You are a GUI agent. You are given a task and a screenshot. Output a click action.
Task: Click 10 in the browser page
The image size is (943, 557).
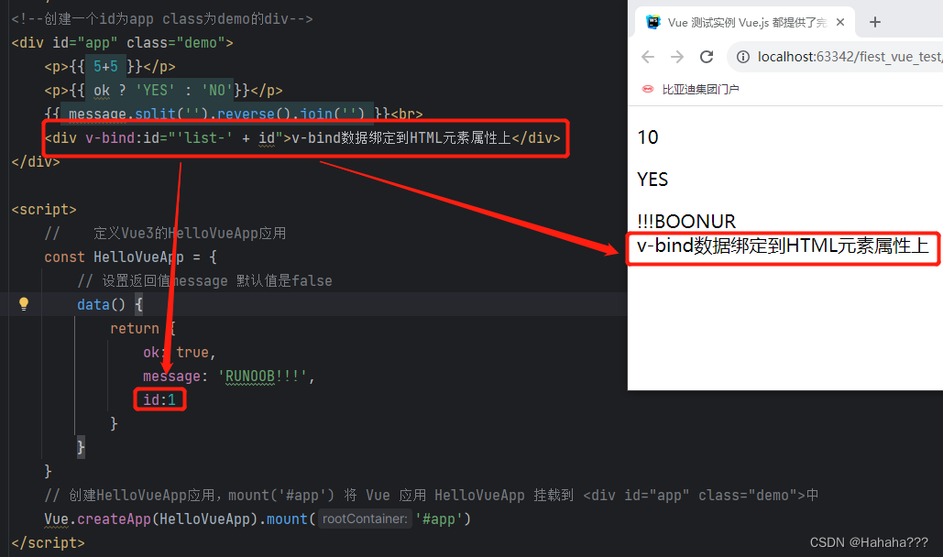point(648,137)
